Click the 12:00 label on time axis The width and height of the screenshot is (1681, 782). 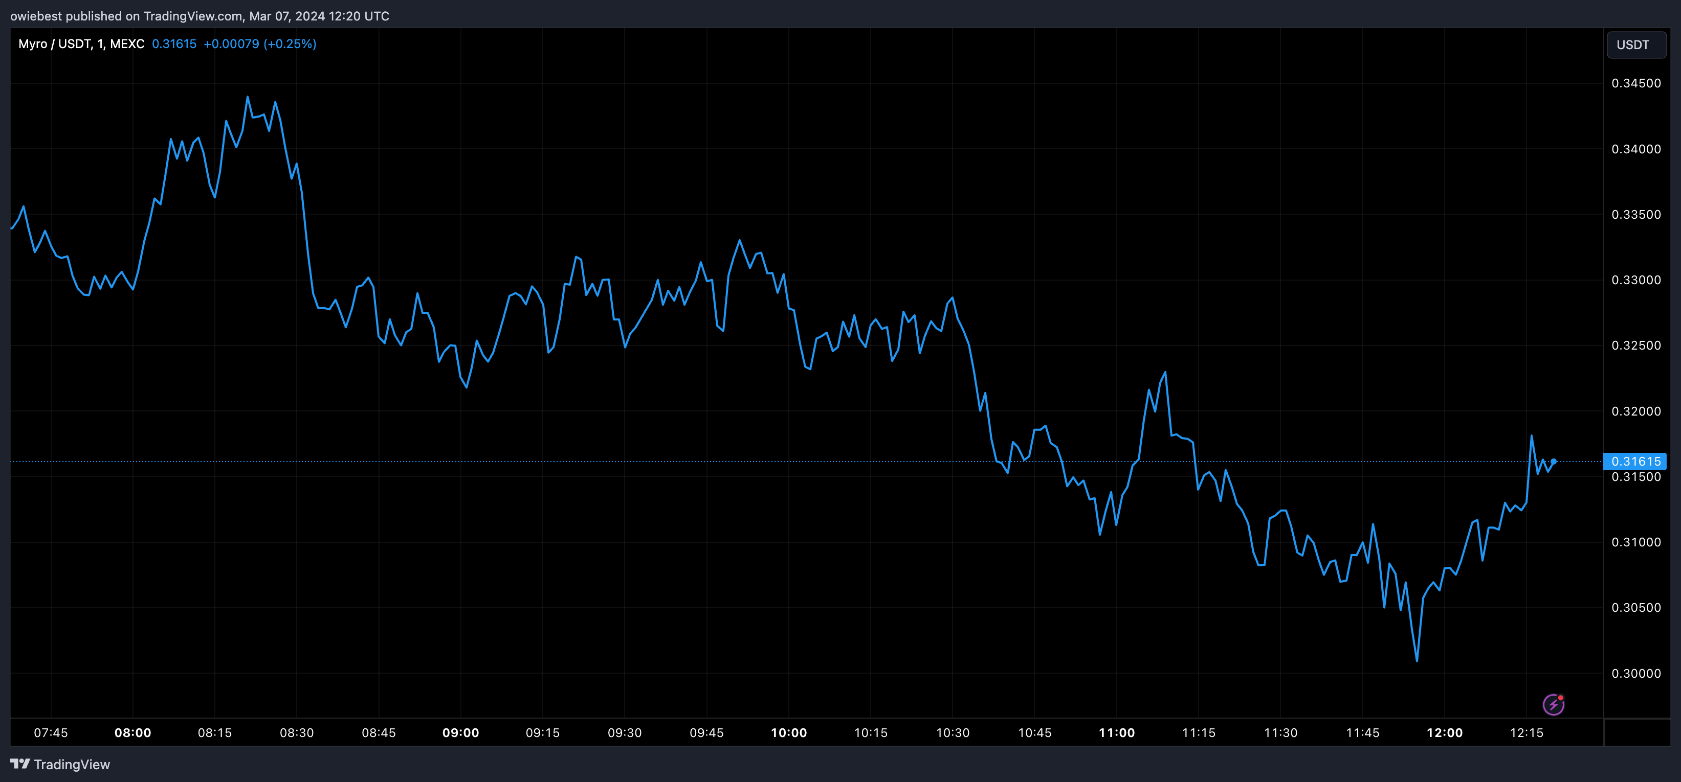click(1444, 732)
